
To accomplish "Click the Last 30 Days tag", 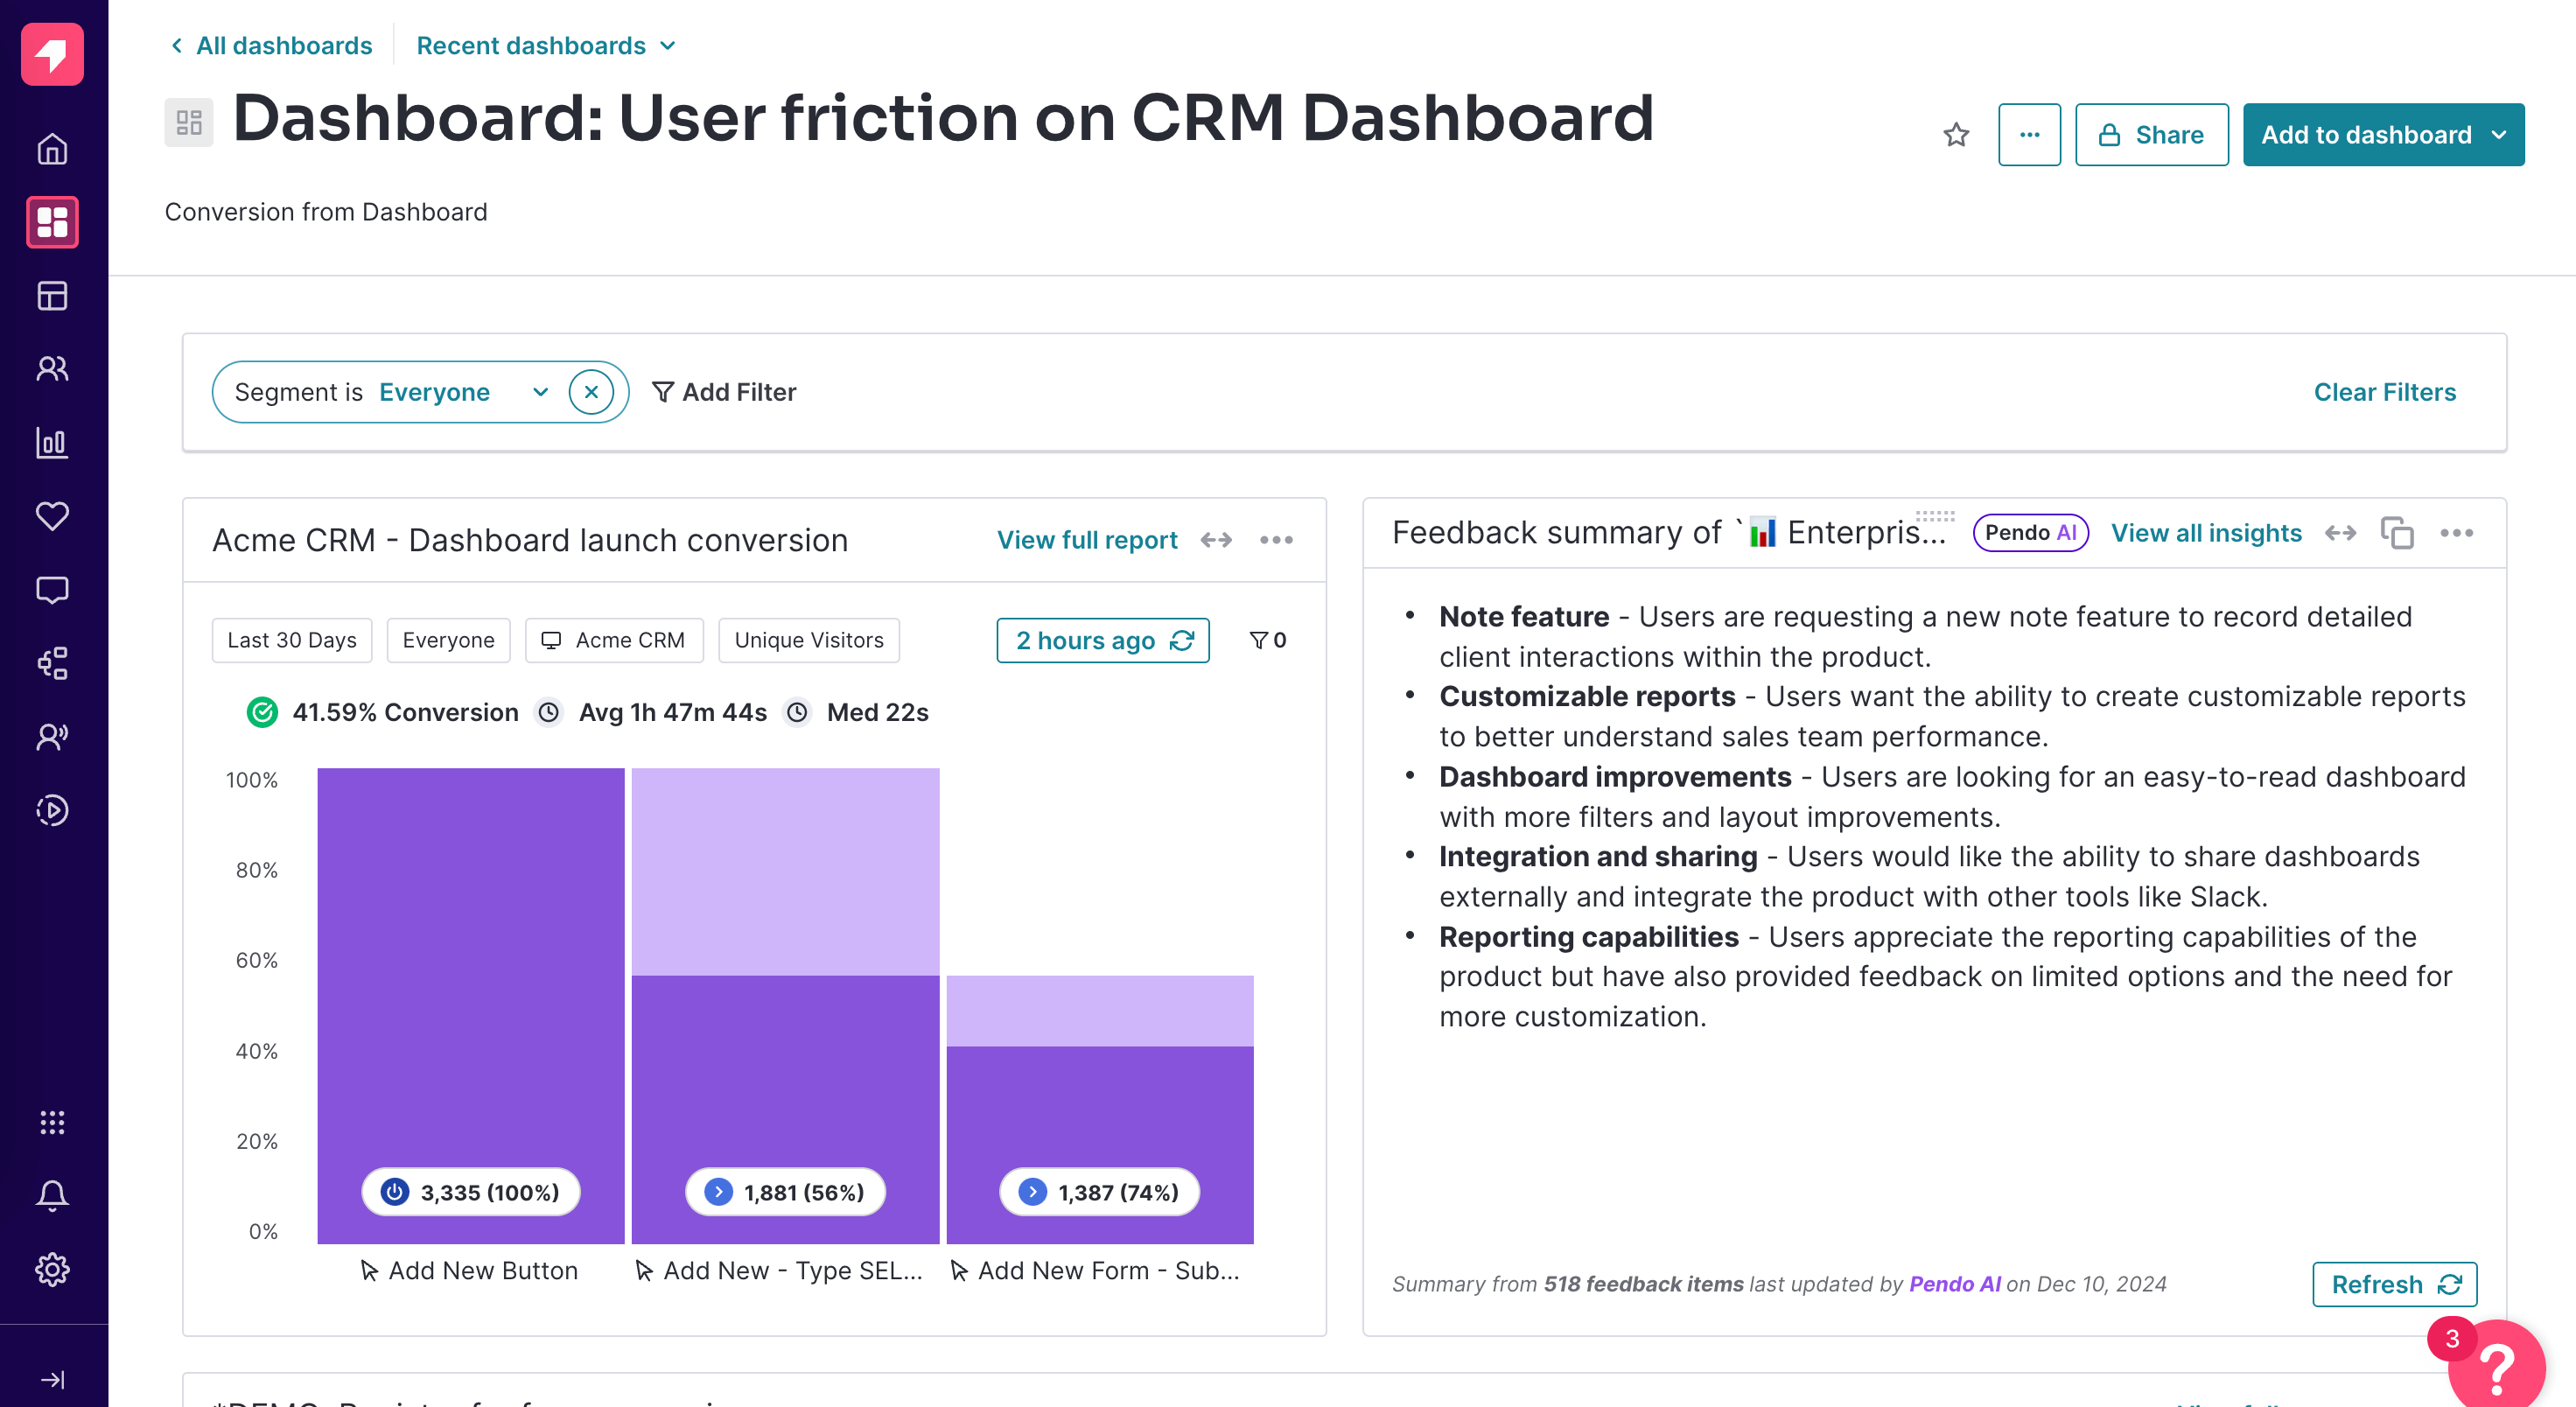I will (x=292, y=640).
